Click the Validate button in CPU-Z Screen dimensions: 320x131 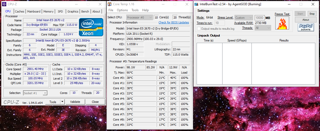(x=75, y=102)
